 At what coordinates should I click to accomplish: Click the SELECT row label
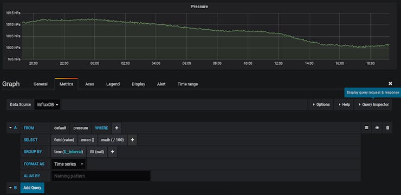(x=30, y=140)
